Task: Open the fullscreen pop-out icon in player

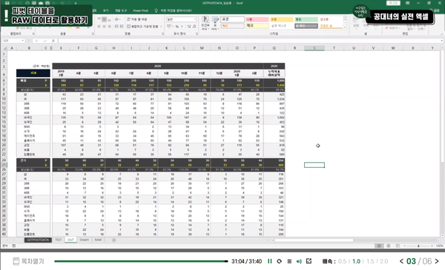Action: coord(309,261)
